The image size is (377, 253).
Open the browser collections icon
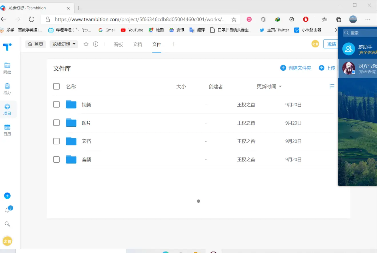pyautogui.click(x=338, y=19)
